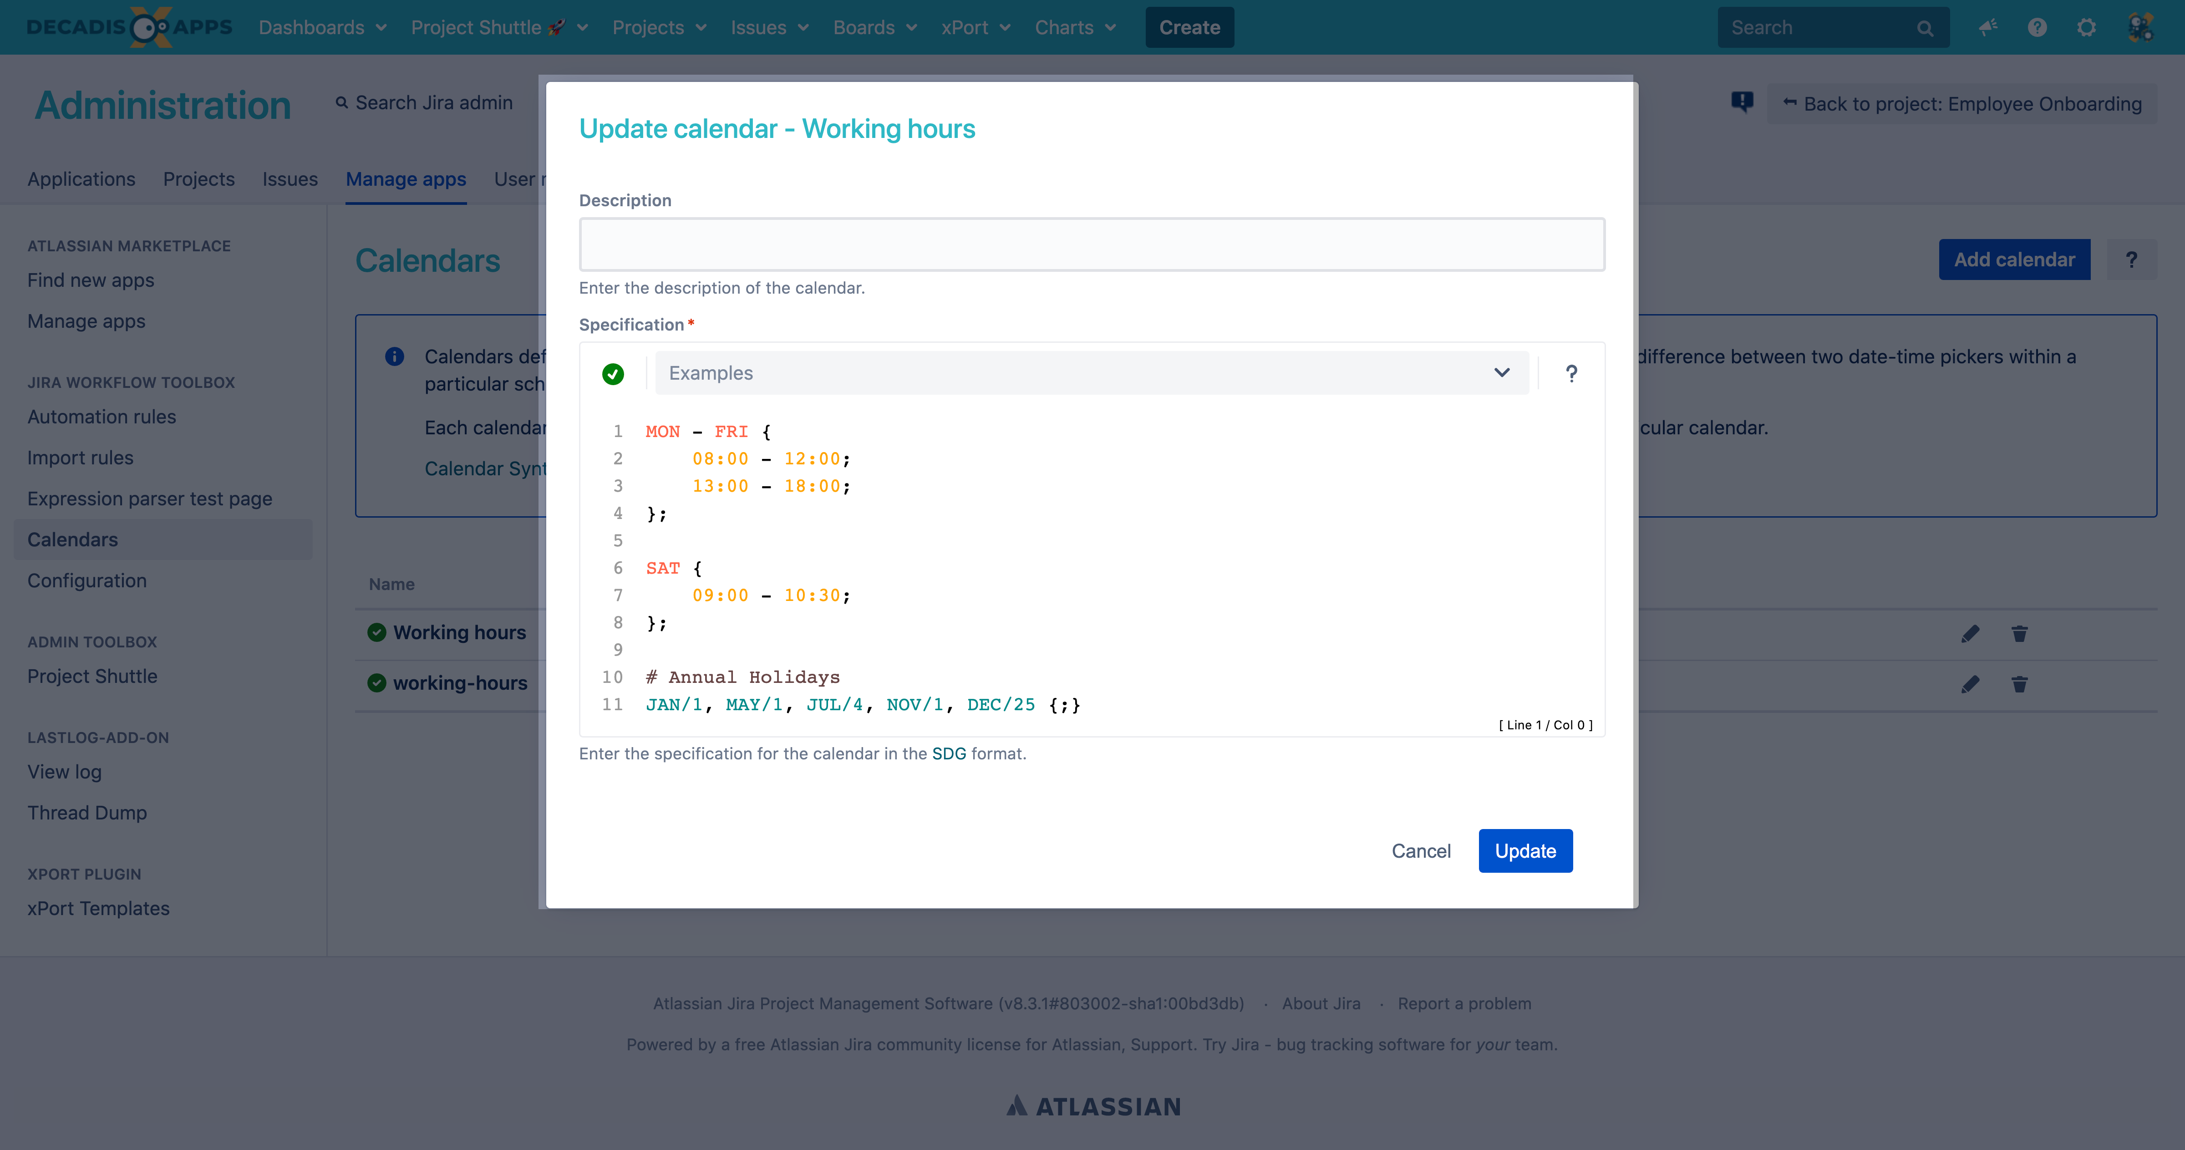Click the trash icon for working-hours row

(x=2019, y=683)
